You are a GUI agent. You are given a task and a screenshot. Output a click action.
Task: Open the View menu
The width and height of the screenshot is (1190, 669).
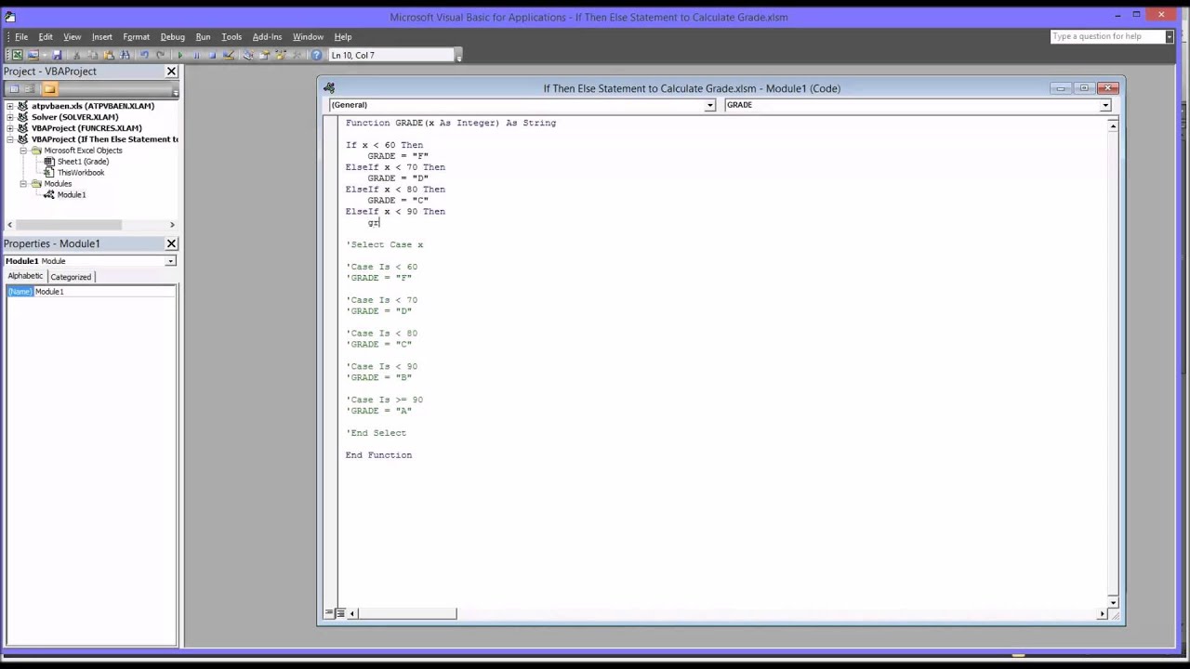(x=72, y=37)
